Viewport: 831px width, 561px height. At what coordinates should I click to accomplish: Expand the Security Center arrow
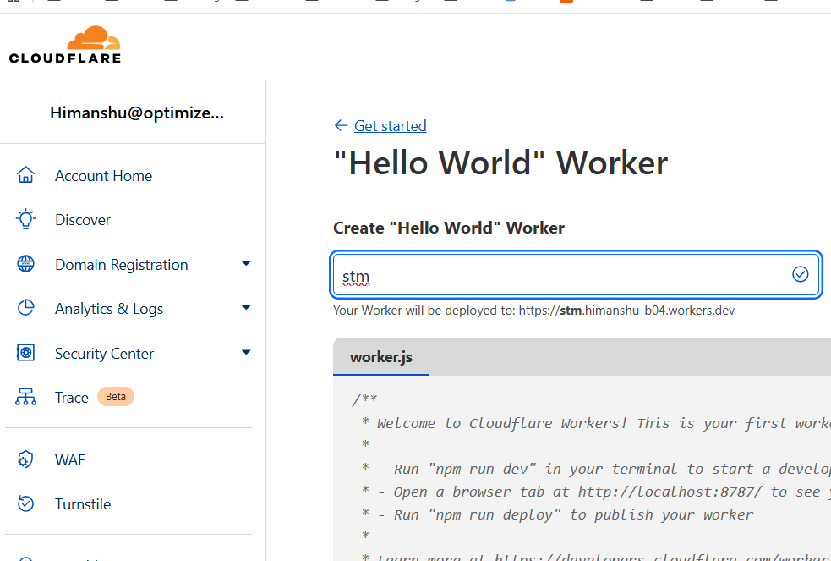pyautogui.click(x=246, y=352)
